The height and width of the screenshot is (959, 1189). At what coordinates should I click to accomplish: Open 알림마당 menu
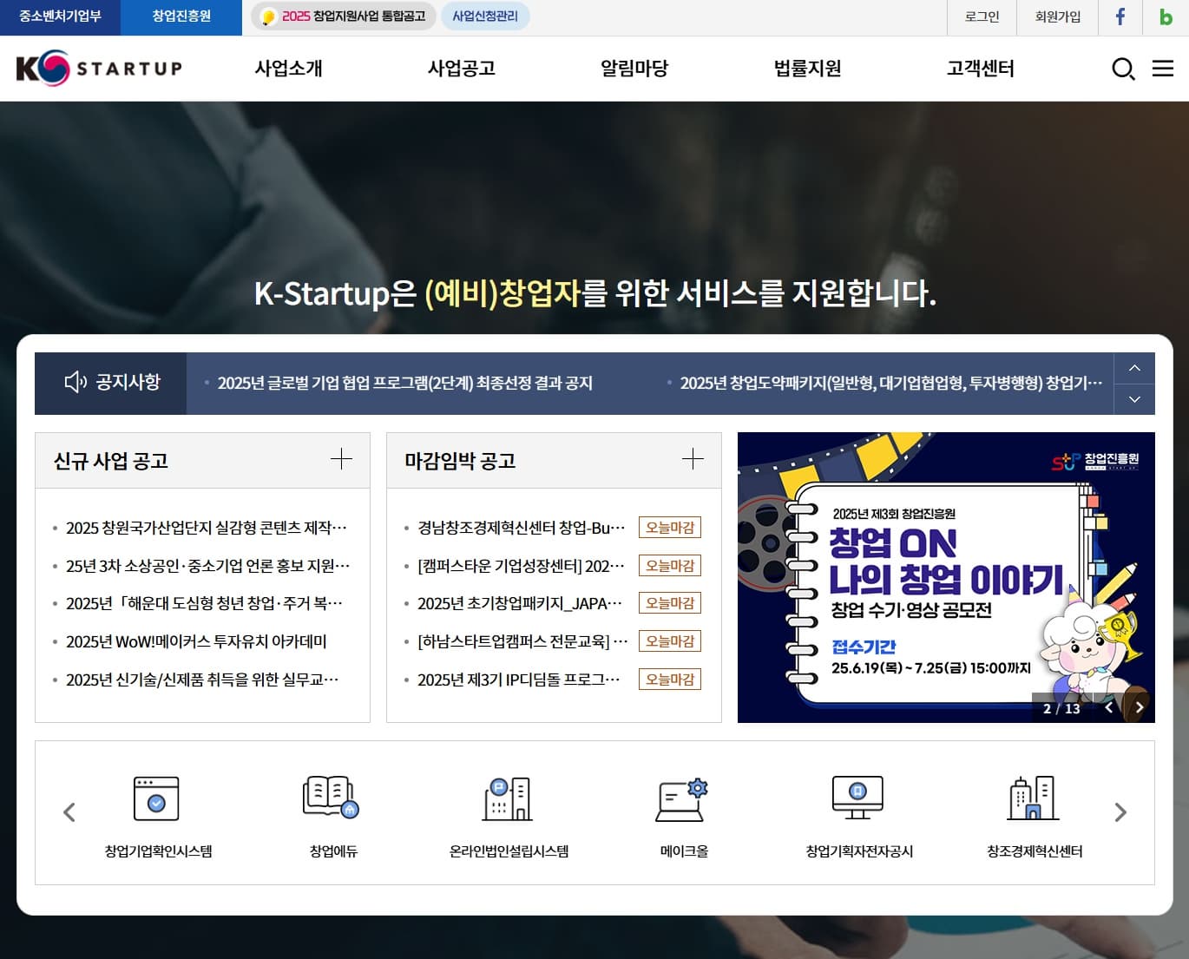634,69
